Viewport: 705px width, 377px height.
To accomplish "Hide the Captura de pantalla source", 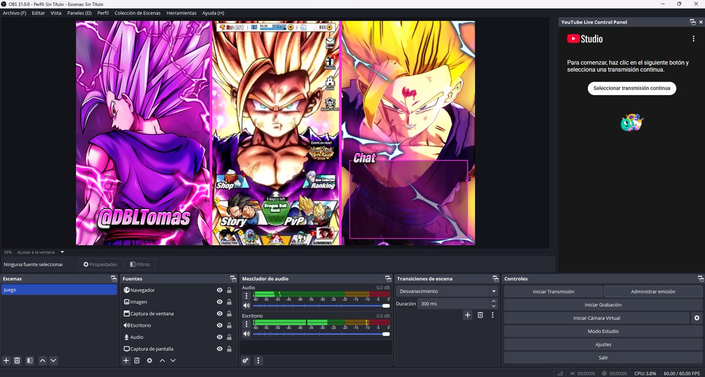I will tap(220, 349).
